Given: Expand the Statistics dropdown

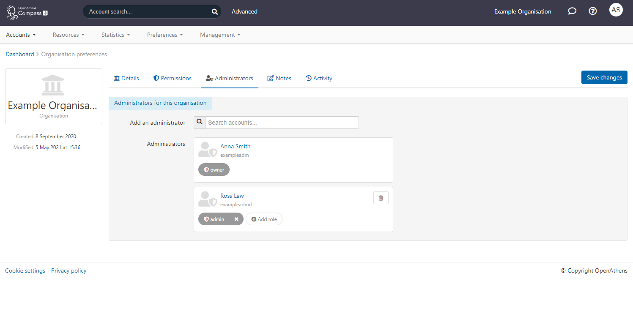Looking at the screenshot, I should click(115, 34).
